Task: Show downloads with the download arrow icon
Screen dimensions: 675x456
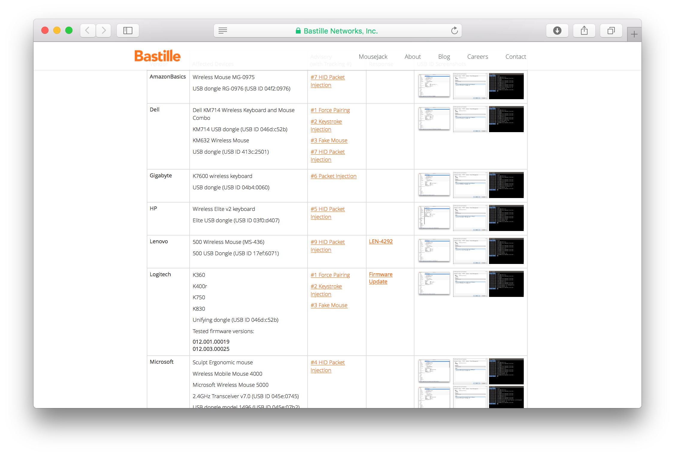Action: pos(557,31)
